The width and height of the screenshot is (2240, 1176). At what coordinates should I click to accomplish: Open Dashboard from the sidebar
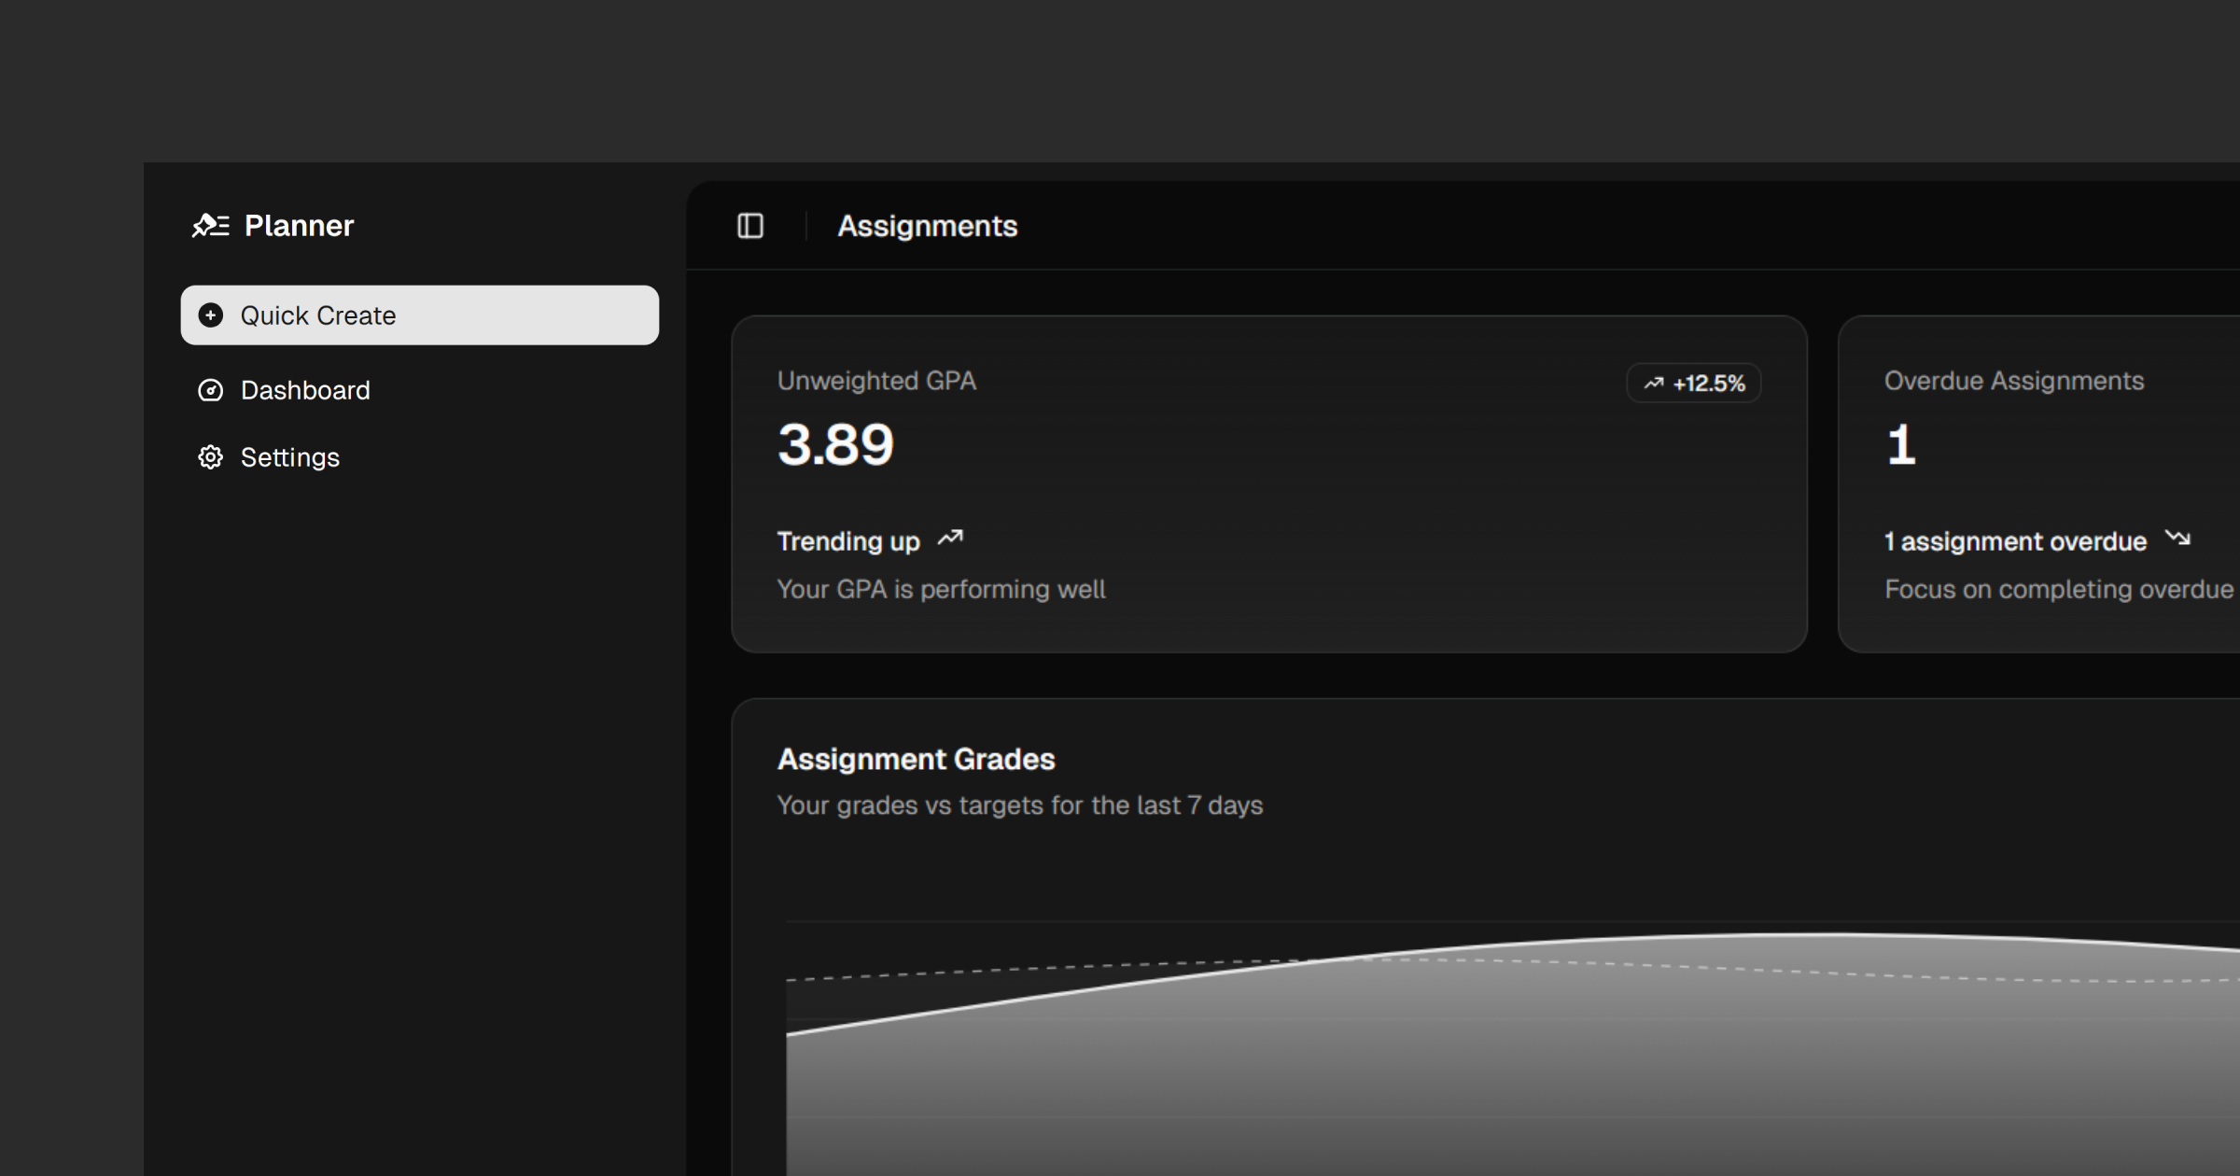pos(305,390)
